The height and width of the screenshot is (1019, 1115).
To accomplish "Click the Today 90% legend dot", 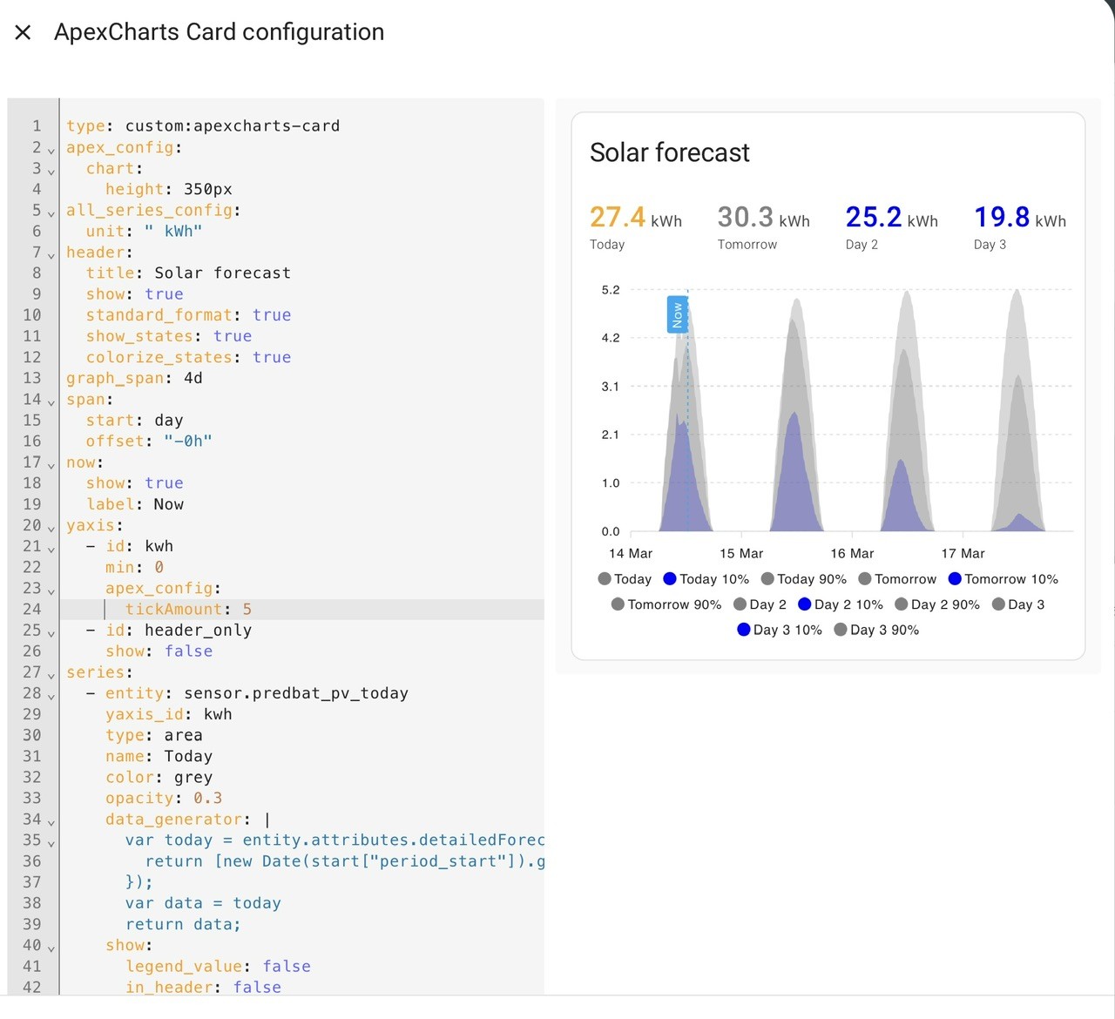I will pyautogui.click(x=767, y=578).
